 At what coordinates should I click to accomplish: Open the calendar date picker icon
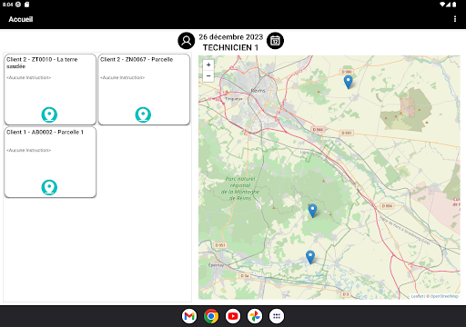point(275,41)
